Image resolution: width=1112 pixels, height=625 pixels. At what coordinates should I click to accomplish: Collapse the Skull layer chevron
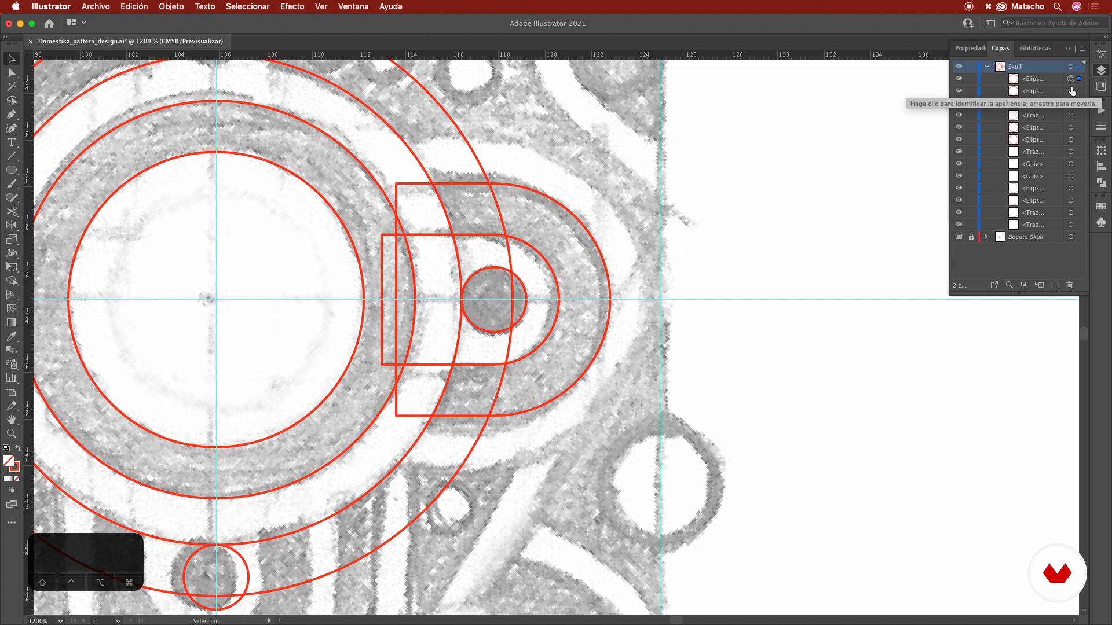[987, 66]
